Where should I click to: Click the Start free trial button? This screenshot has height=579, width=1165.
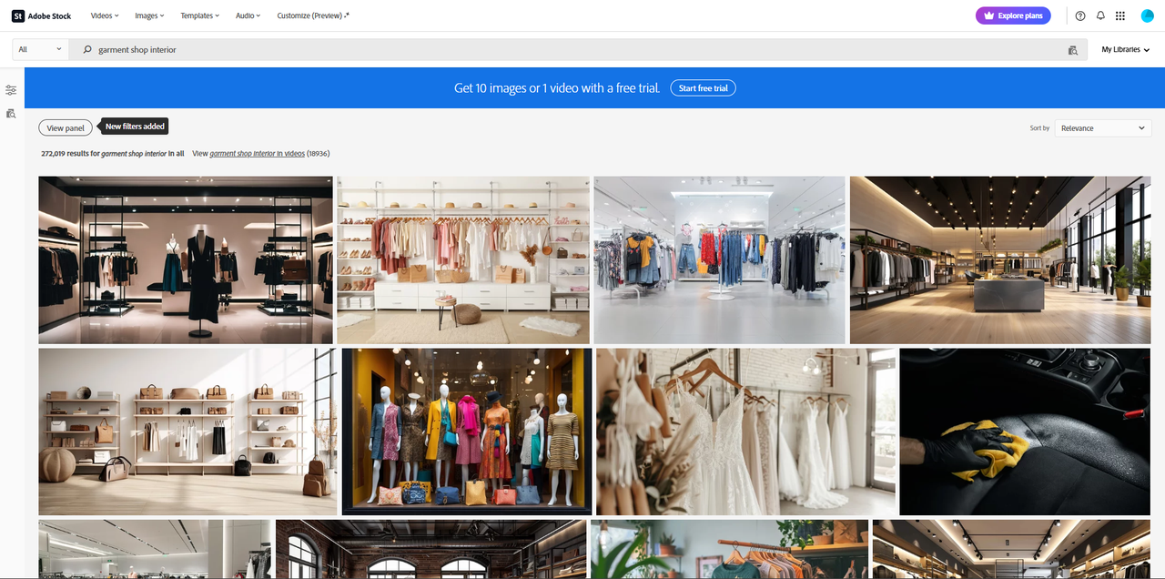[703, 87]
